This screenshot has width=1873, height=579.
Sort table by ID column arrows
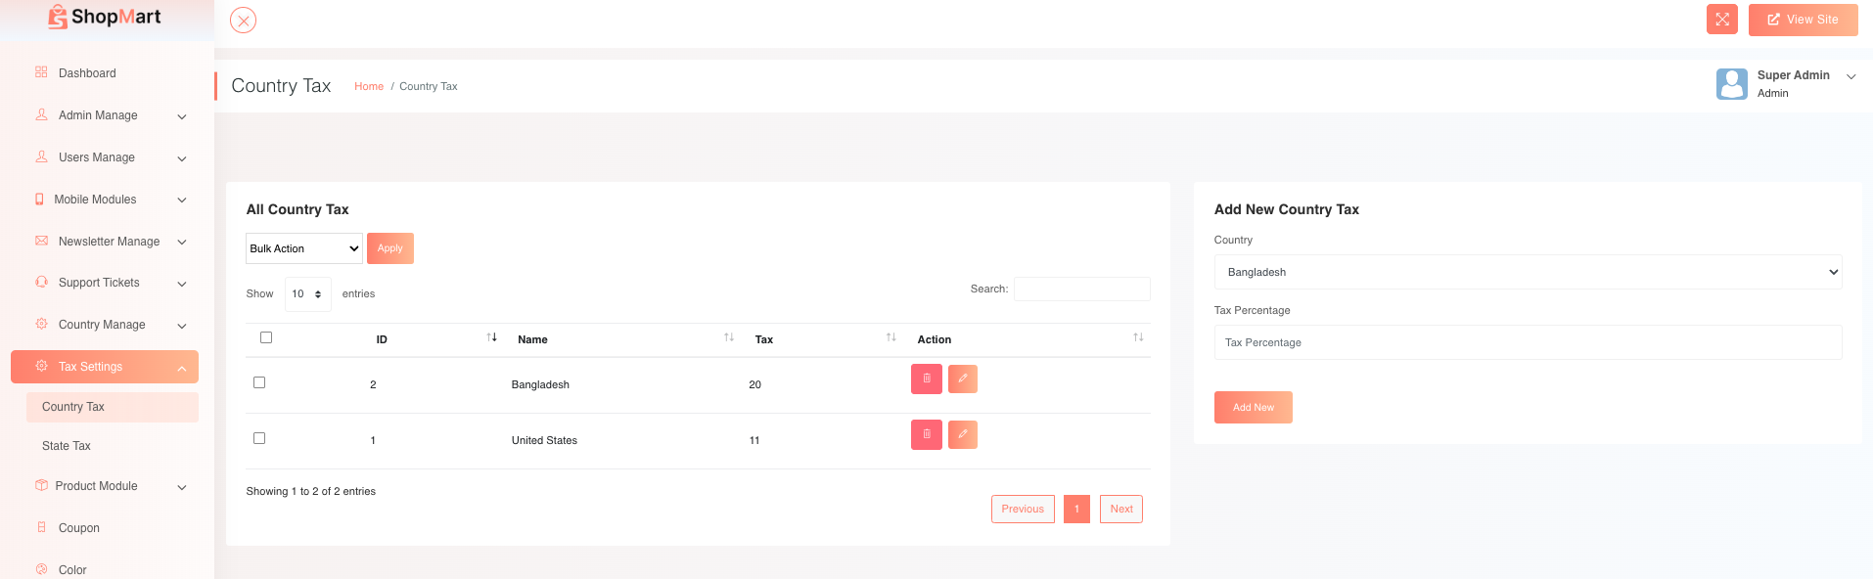491,338
